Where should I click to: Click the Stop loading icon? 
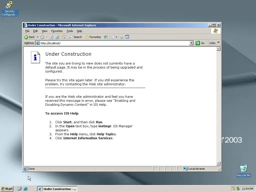click(x=51, y=37)
